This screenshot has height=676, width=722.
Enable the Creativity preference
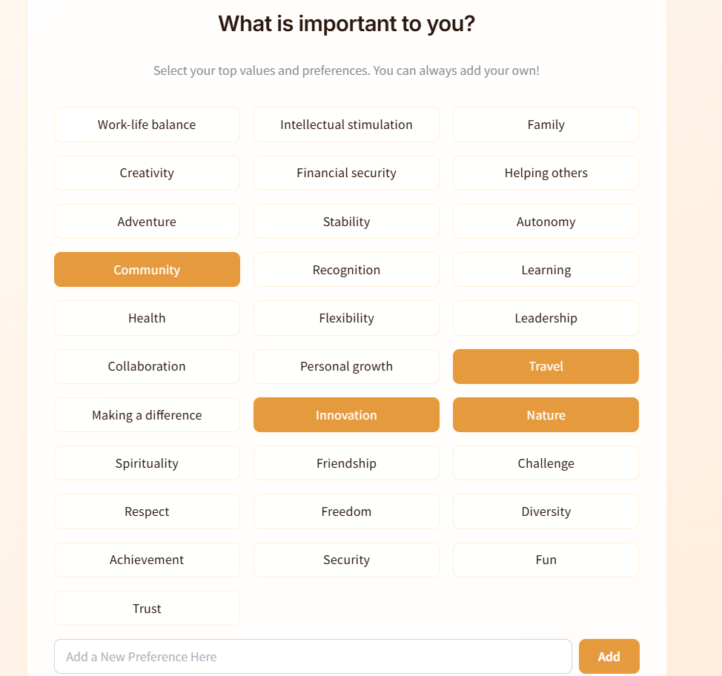(x=147, y=173)
